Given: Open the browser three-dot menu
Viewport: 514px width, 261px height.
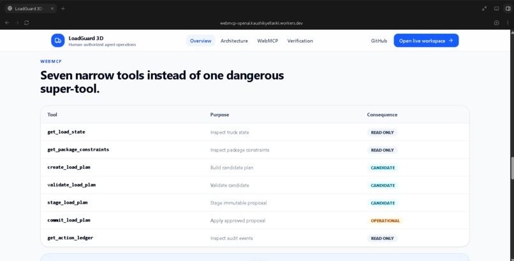Looking at the screenshot, I should (508, 22).
